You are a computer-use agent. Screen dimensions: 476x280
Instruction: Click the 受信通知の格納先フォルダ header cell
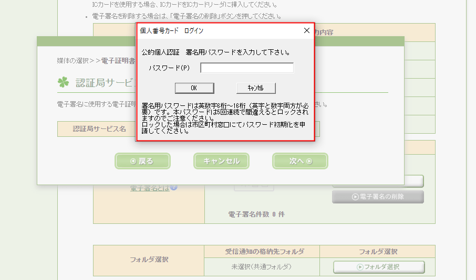point(261,252)
